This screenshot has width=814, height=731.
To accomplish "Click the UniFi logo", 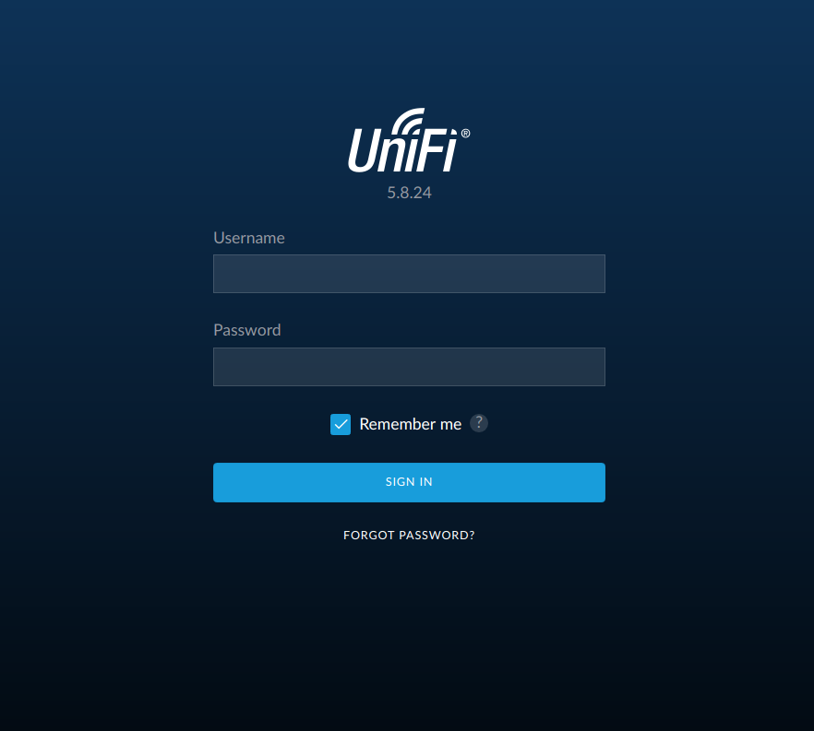I will tap(409, 140).
